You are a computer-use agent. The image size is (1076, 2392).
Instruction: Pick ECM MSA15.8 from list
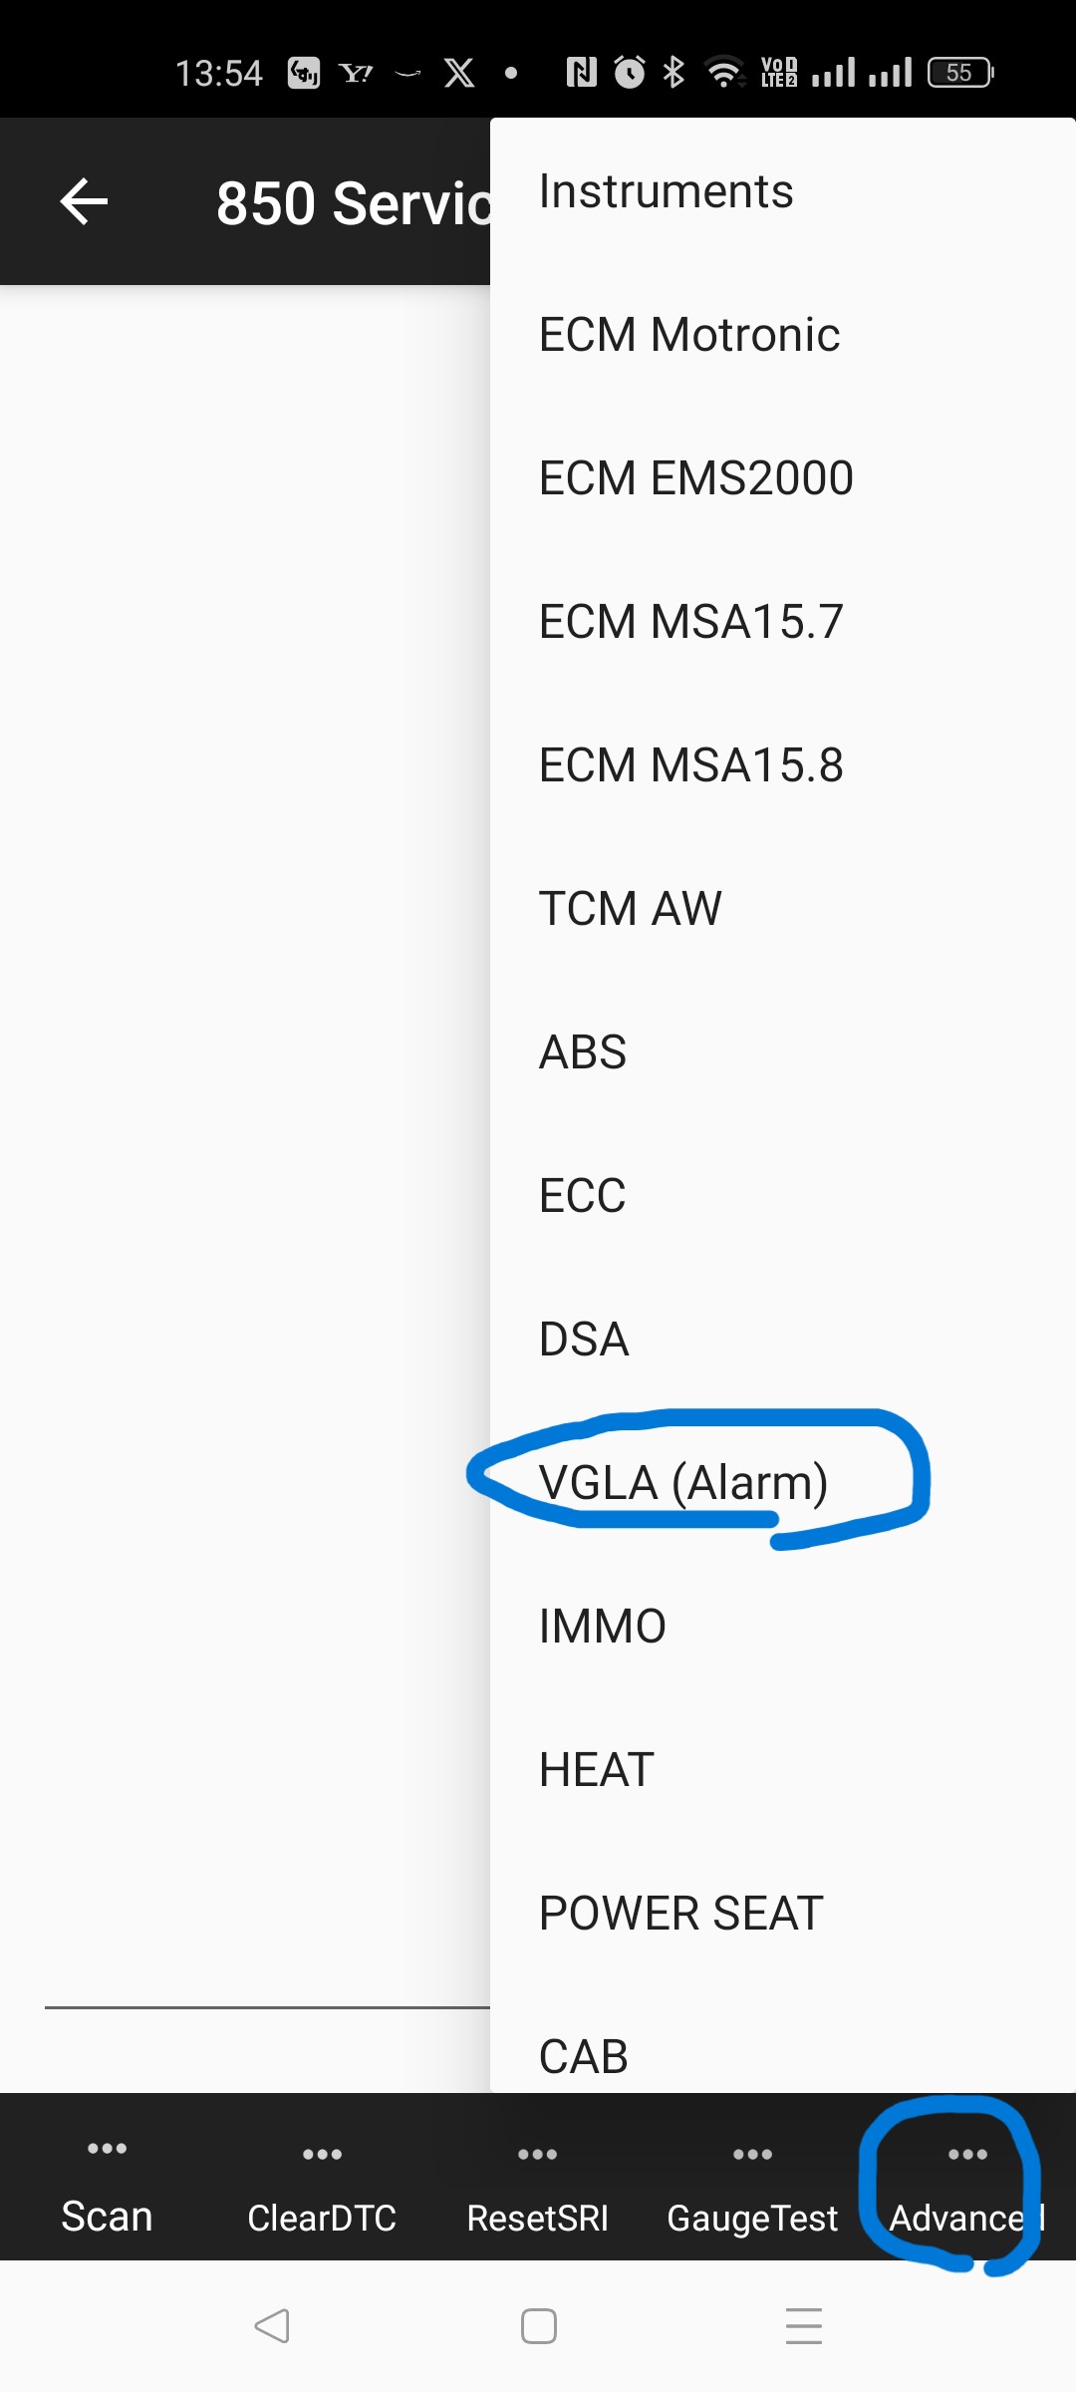690,765
